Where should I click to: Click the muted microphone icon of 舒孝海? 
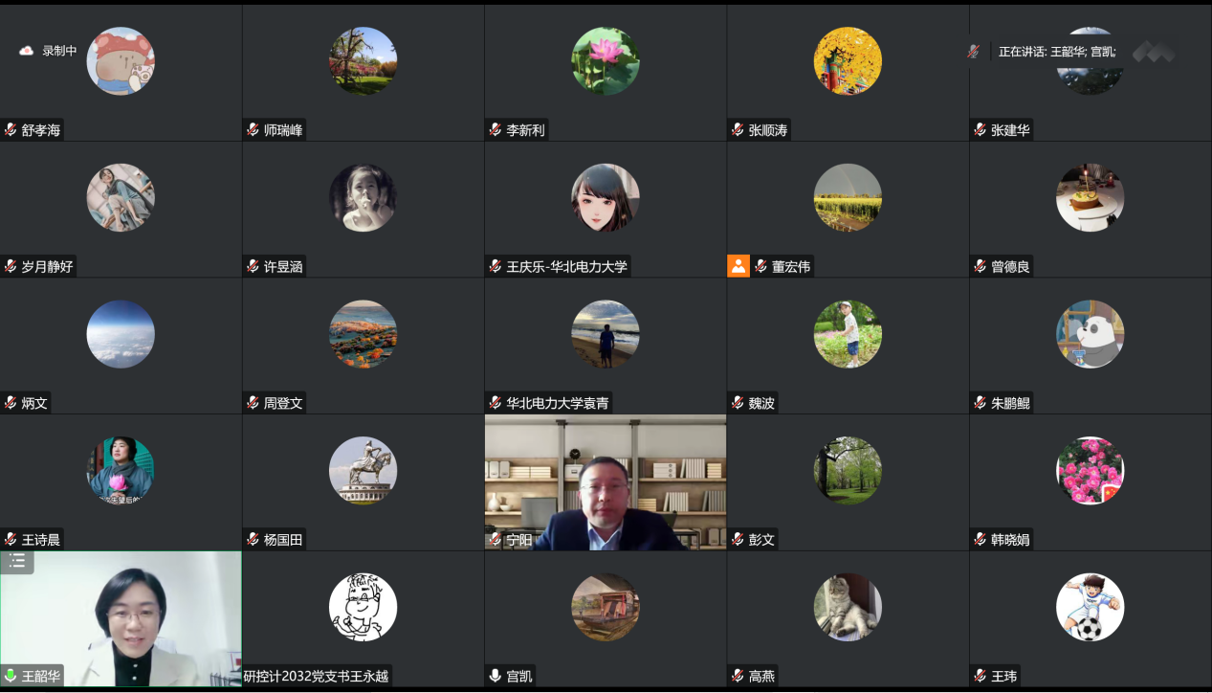(x=11, y=130)
